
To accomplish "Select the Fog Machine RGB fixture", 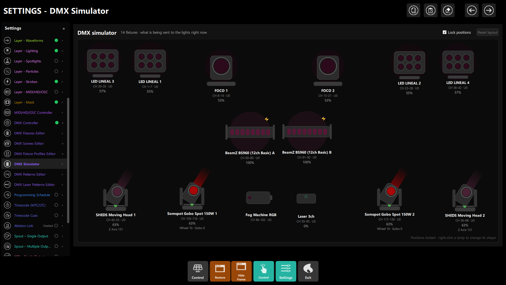I will point(259,198).
